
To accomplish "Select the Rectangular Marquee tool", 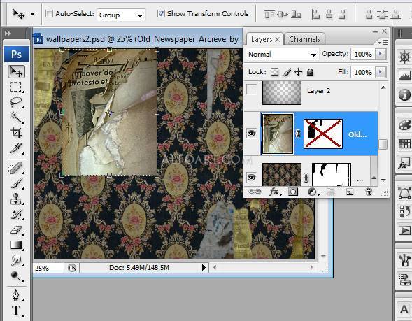I will 16,87.
